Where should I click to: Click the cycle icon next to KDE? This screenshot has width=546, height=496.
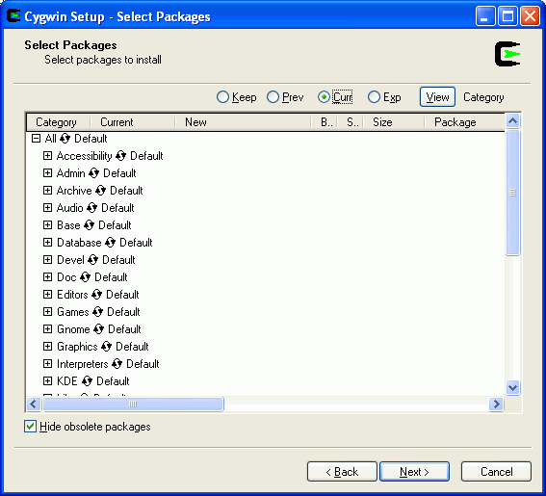(x=87, y=381)
